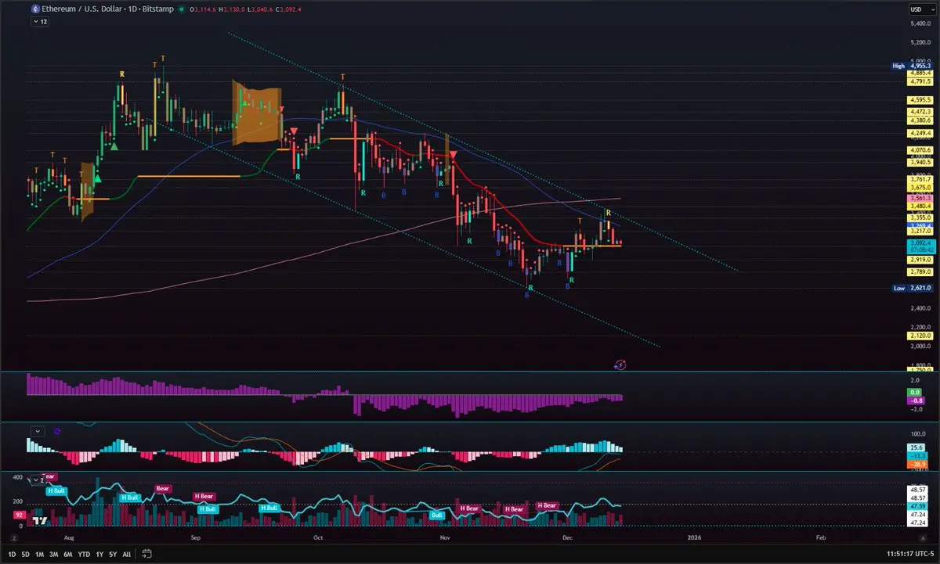Click the Sep label on the time axis
Image resolution: width=940 pixels, height=564 pixels.
[196, 539]
